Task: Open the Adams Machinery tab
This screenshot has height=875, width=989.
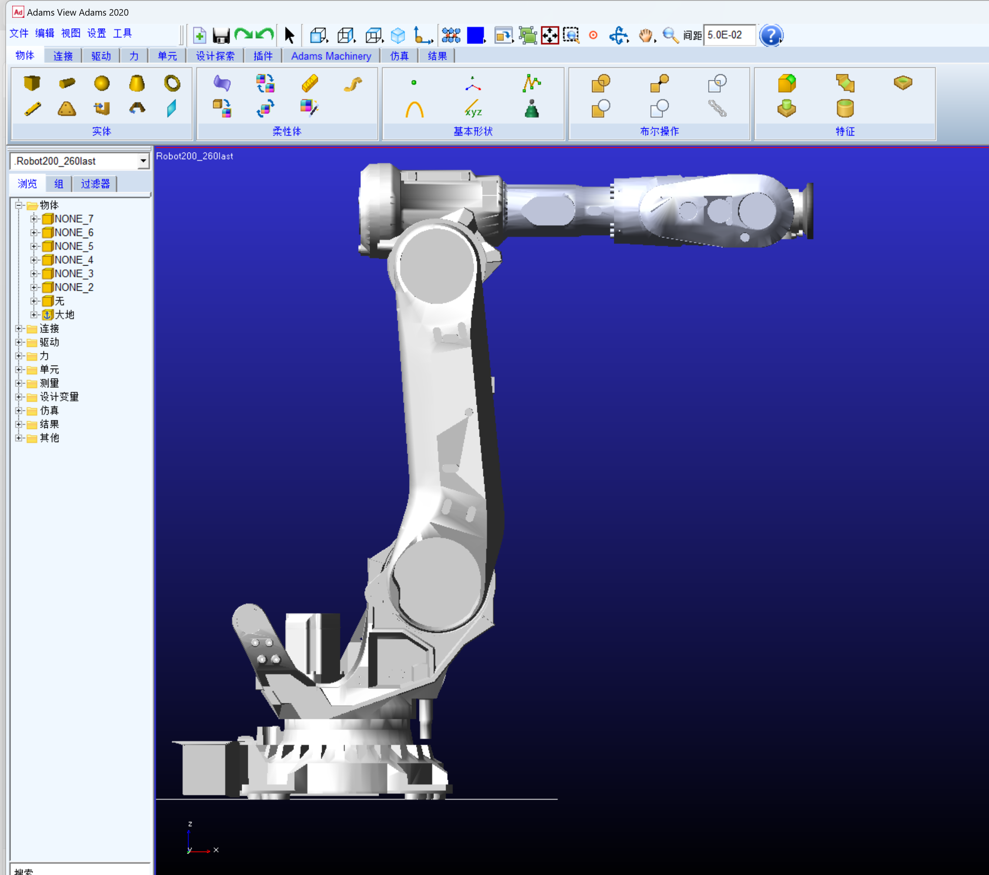Action: point(331,56)
